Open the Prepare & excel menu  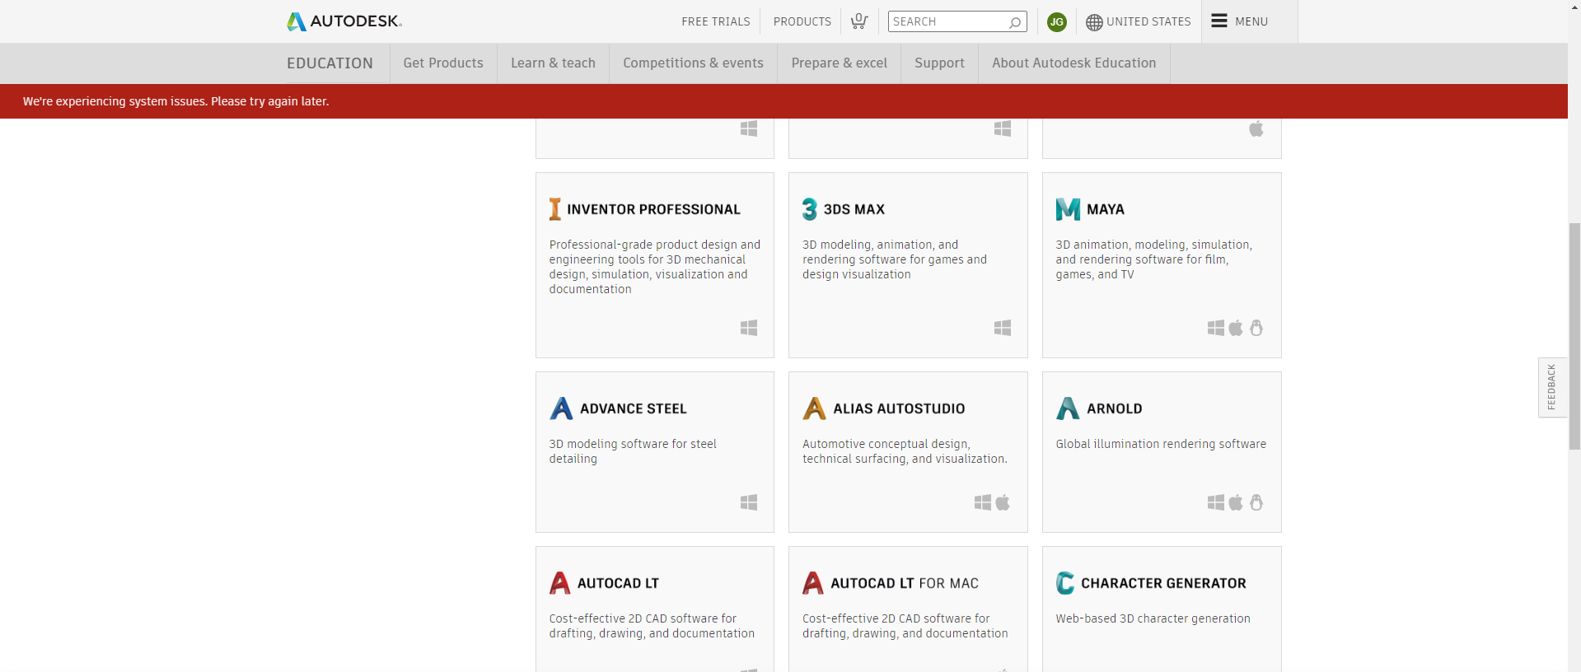[x=839, y=63]
